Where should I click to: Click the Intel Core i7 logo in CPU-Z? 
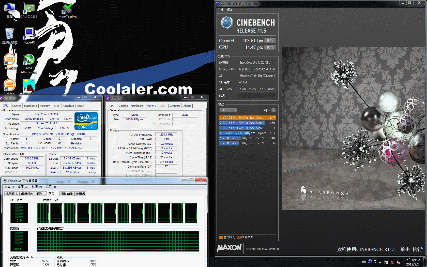pyautogui.click(x=86, y=121)
